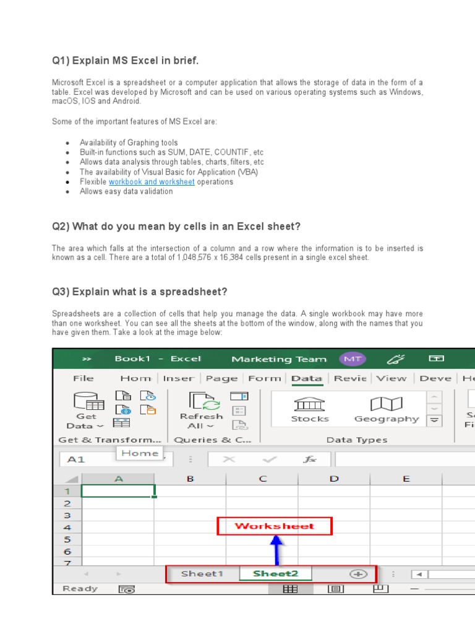Switch to the Developer ribbon tab

coord(435,378)
